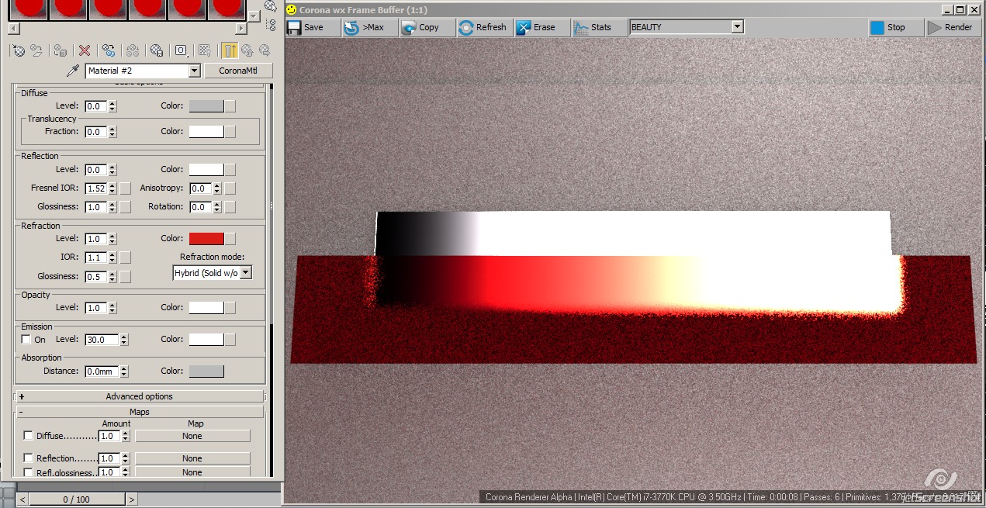Screen dimensions: 986x508
Task: Click the Make Material Copy icon
Action: (x=109, y=50)
